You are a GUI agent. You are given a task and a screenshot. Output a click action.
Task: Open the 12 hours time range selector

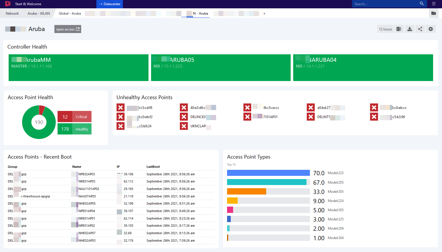tap(385, 29)
